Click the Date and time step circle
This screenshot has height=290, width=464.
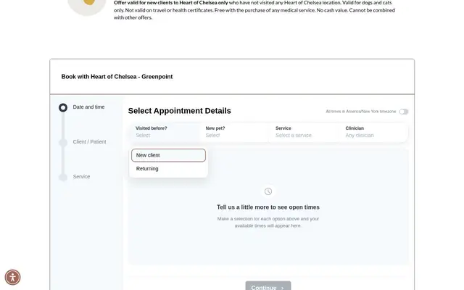[63, 107]
